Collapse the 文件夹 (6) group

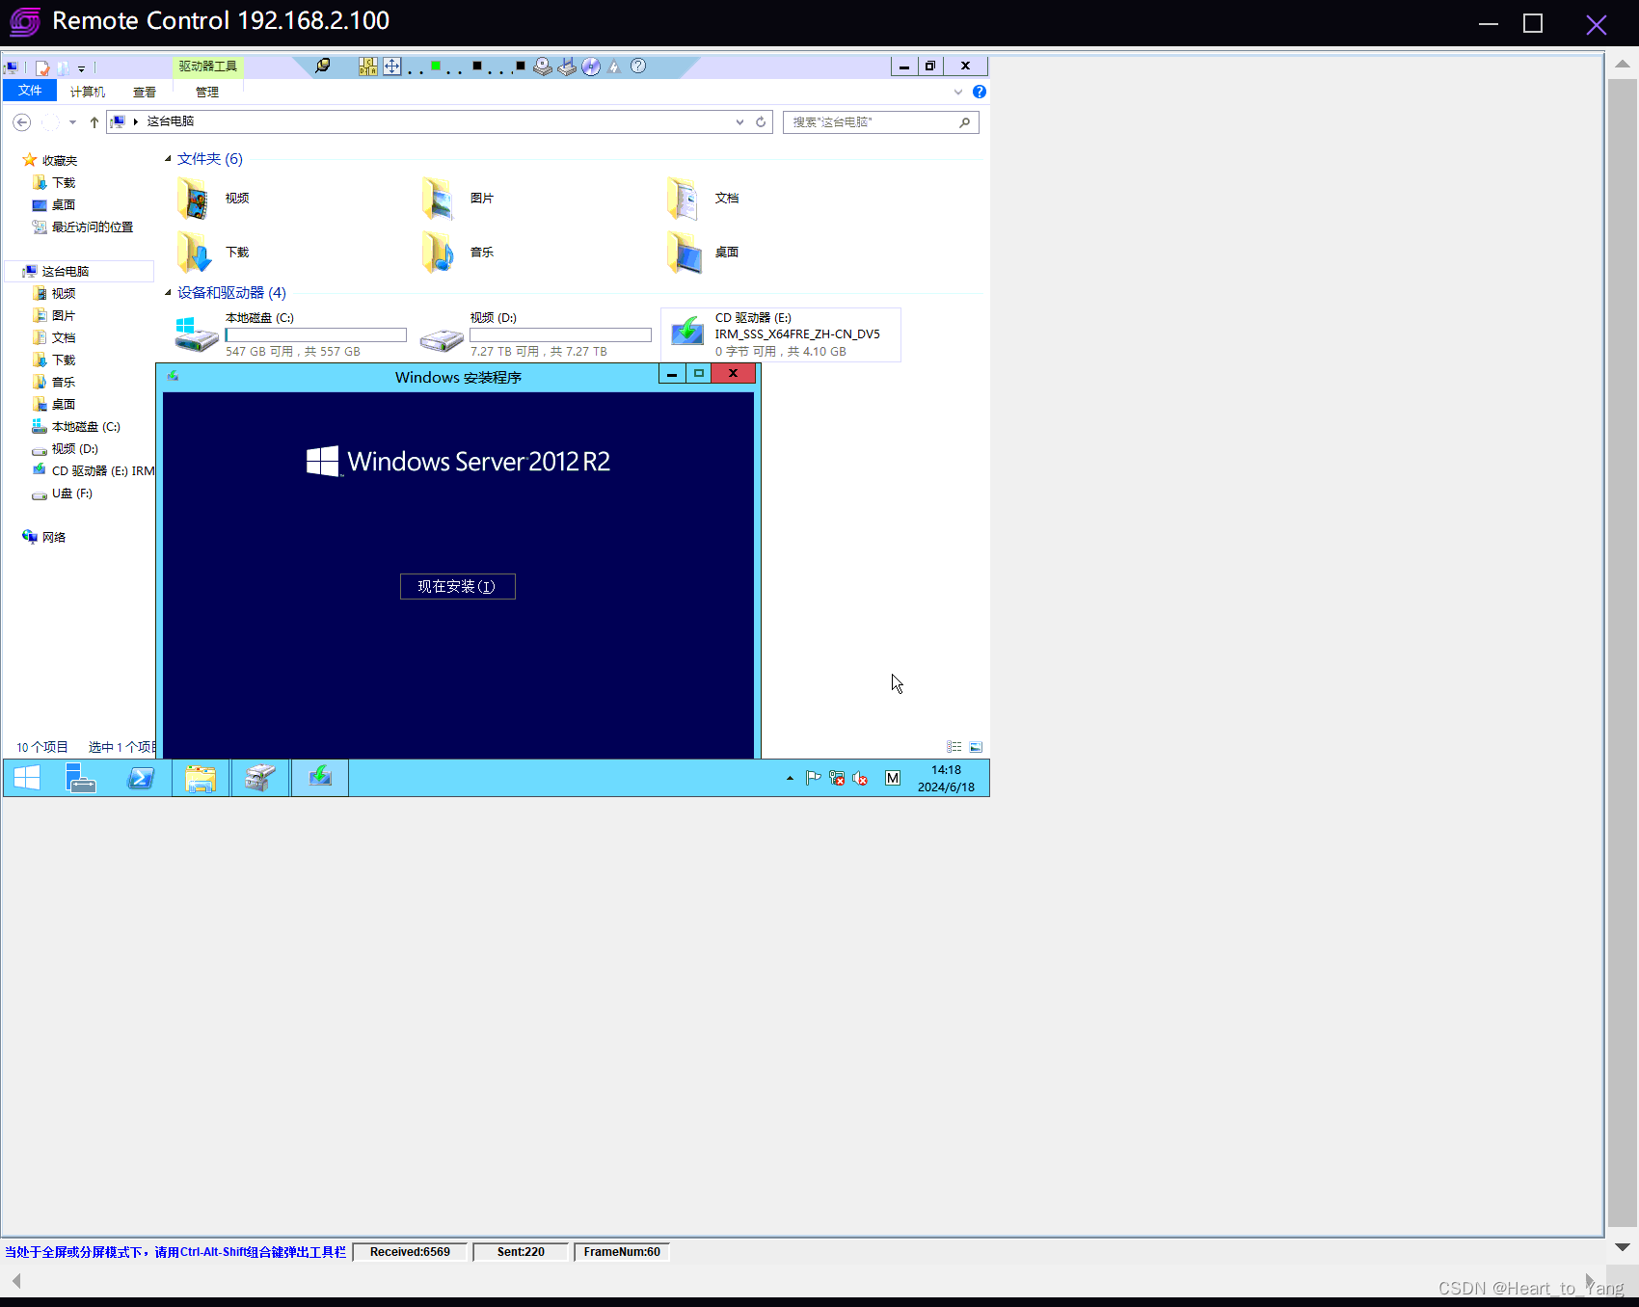point(168,159)
